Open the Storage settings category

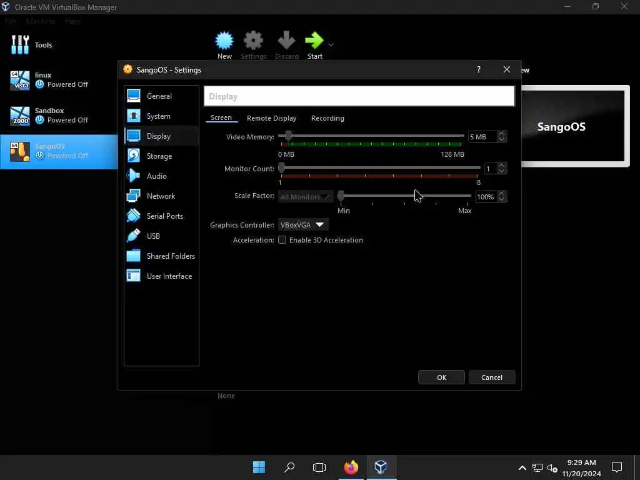tap(161, 156)
